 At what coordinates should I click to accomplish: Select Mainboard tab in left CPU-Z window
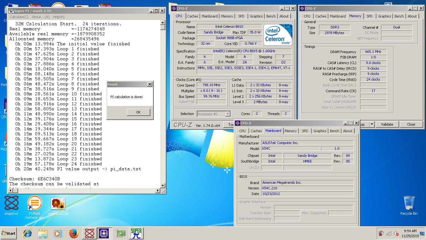pos(210,16)
